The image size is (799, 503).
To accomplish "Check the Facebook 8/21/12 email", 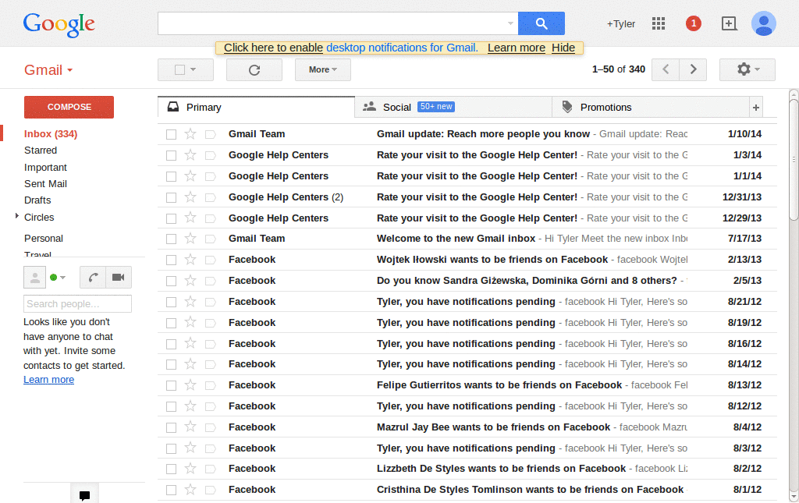I will pyautogui.click(x=171, y=302).
